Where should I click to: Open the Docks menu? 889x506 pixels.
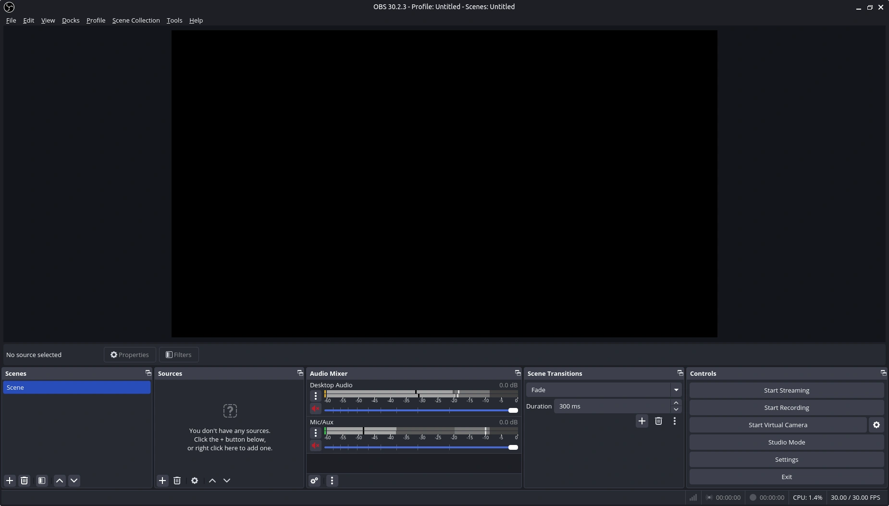71,20
